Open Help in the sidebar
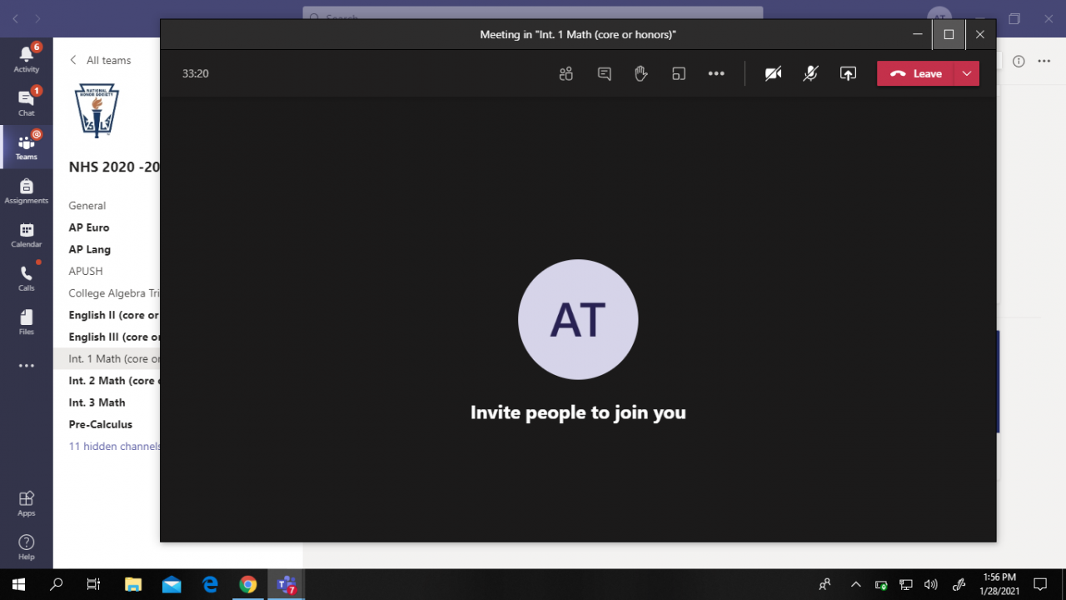 27,547
